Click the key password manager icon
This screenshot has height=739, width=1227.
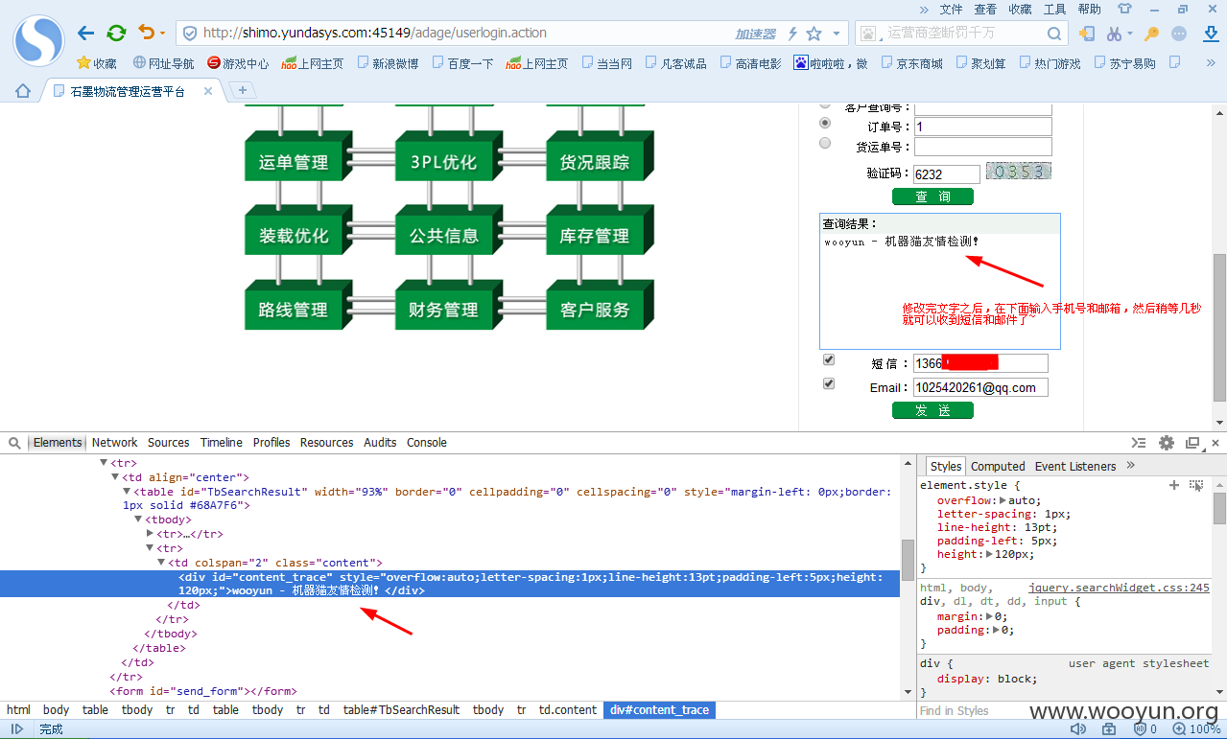point(1151,34)
